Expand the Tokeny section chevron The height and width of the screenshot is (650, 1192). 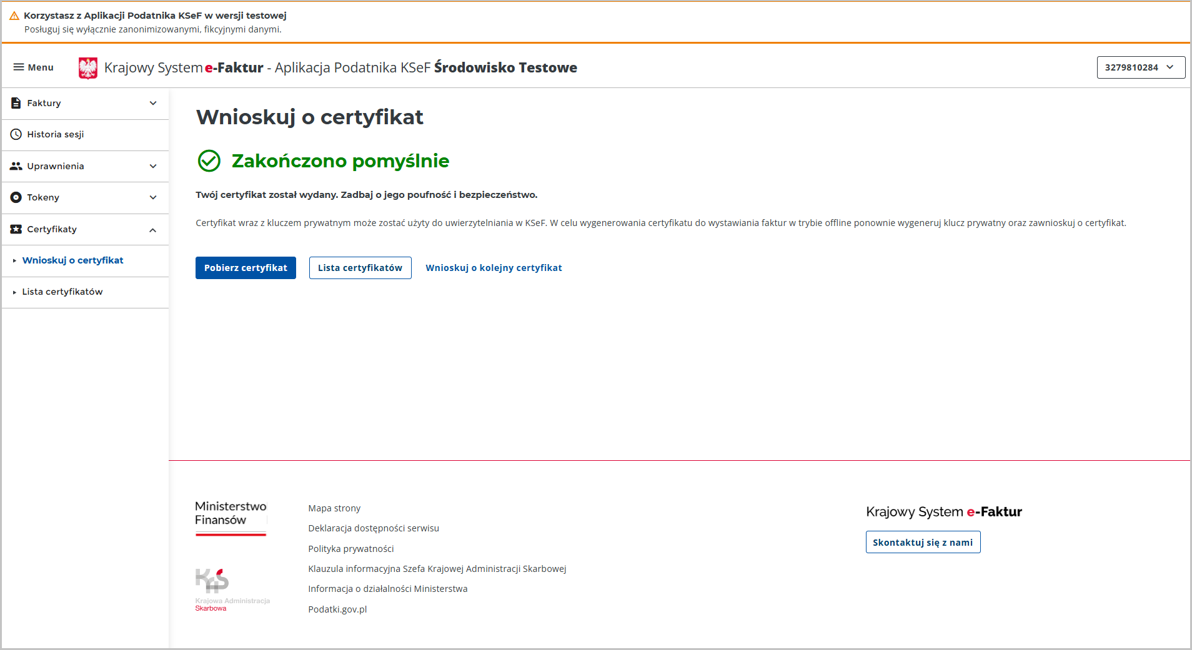point(153,197)
